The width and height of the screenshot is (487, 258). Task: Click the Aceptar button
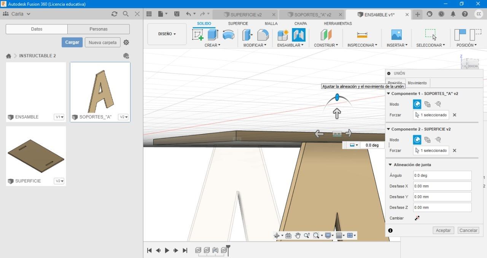(443, 230)
